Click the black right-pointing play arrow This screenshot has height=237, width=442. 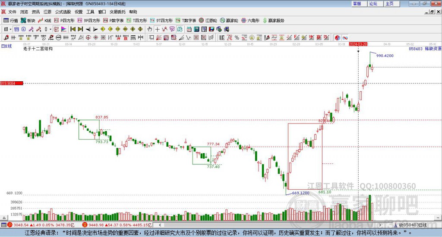[95, 29]
